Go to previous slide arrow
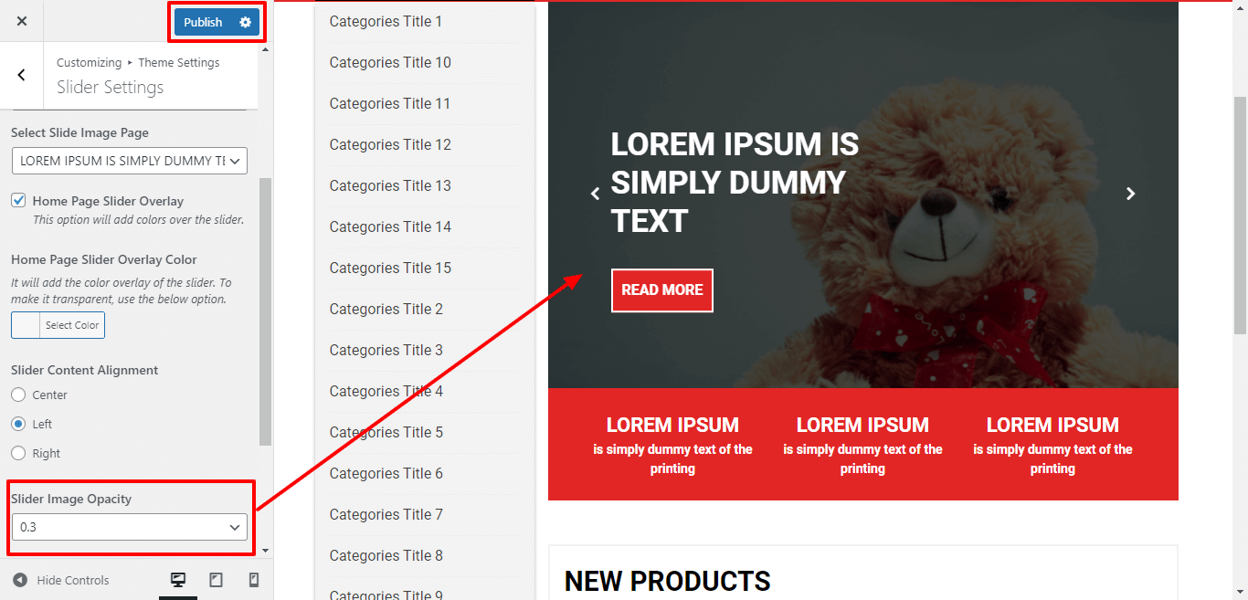 596,194
